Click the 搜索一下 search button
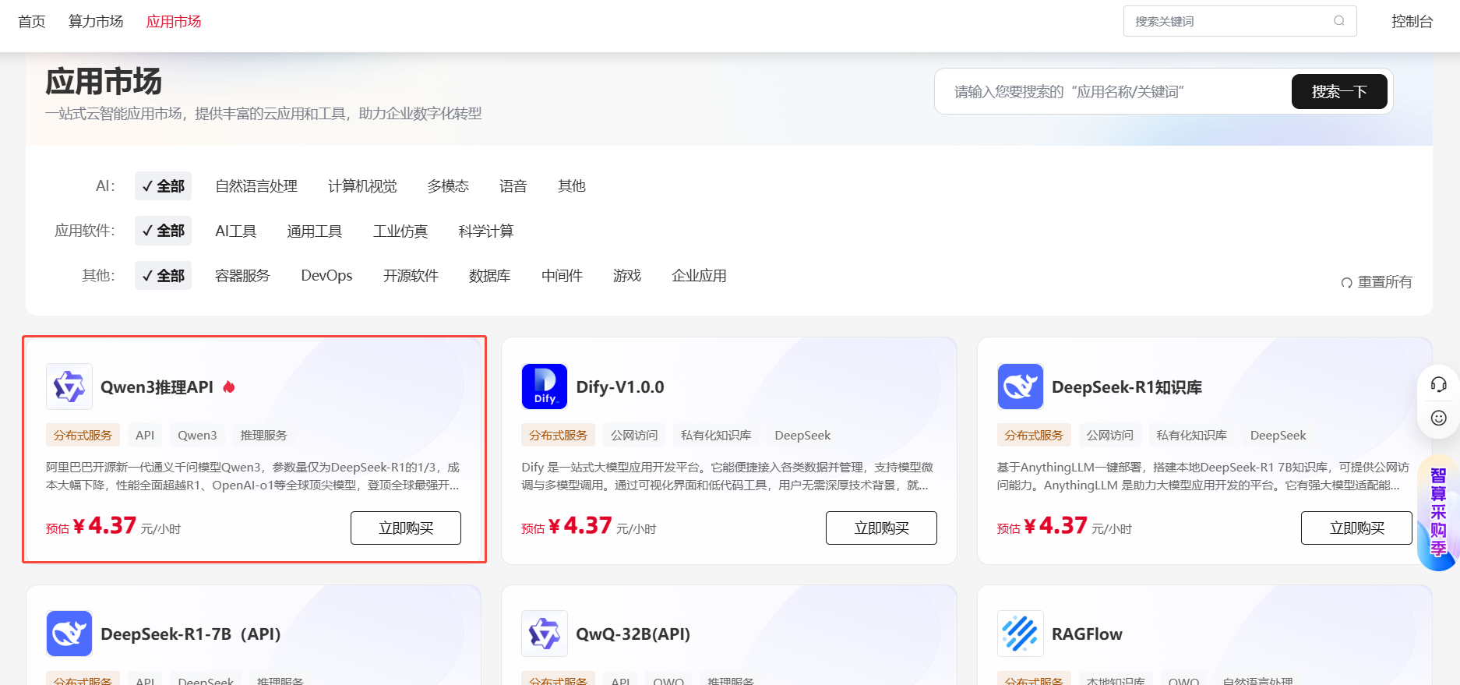The width and height of the screenshot is (1460, 685). click(x=1339, y=92)
